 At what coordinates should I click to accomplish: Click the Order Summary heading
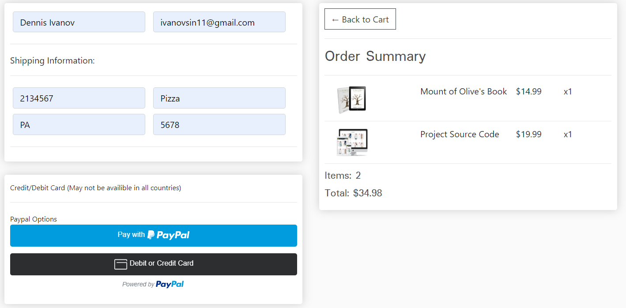click(x=375, y=56)
